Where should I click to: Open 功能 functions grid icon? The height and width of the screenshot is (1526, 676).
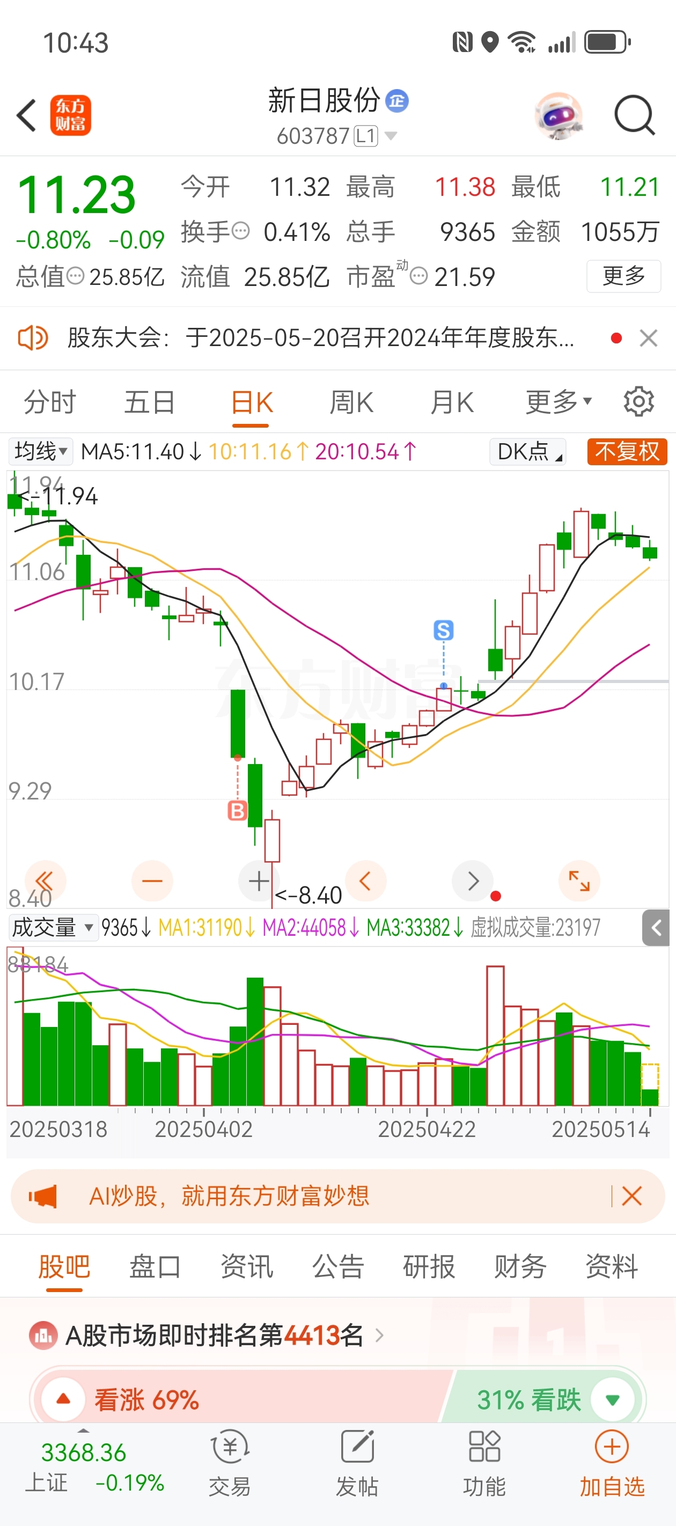[x=484, y=1446]
